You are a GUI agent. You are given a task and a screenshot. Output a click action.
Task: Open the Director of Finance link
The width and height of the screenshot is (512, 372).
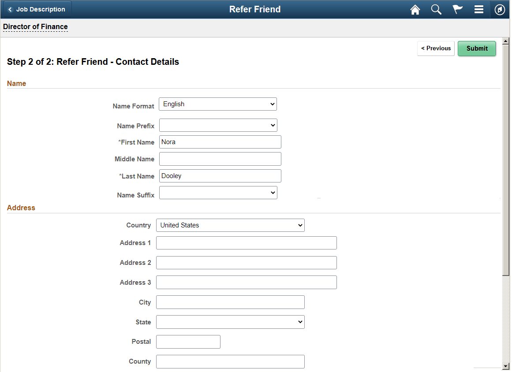pyautogui.click(x=35, y=27)
